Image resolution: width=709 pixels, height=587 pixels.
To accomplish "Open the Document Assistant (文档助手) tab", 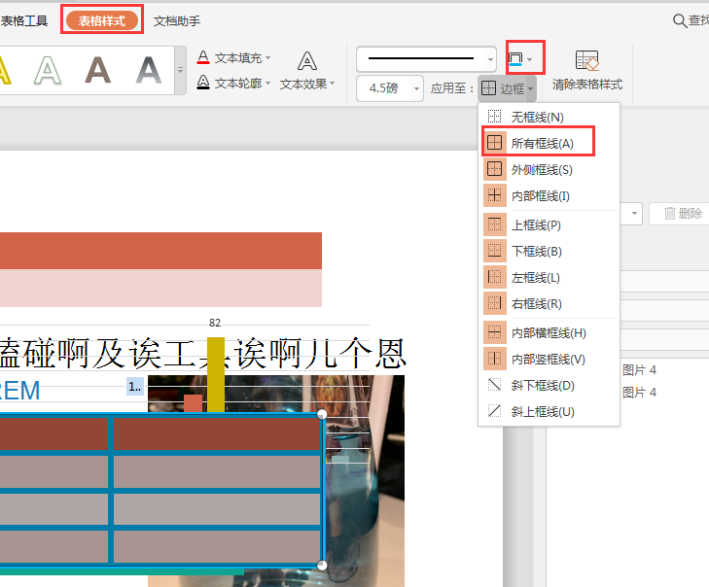I will point(177,20).
